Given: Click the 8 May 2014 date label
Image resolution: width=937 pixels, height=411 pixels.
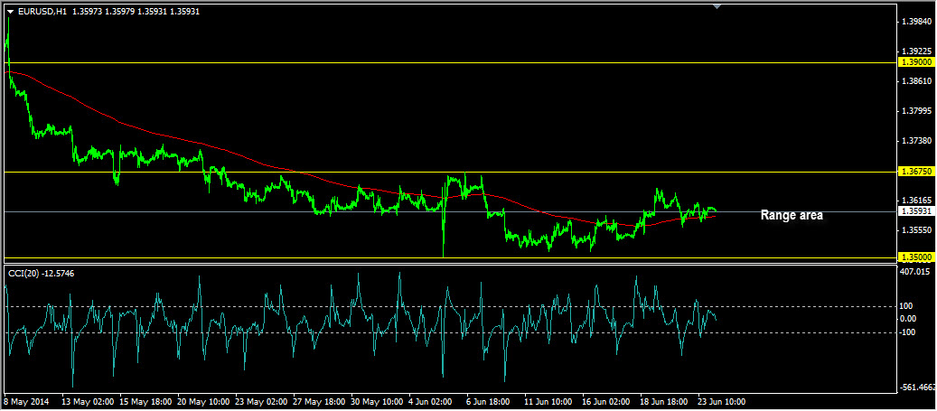Looking at the screenshot, I should coord(27,400).
